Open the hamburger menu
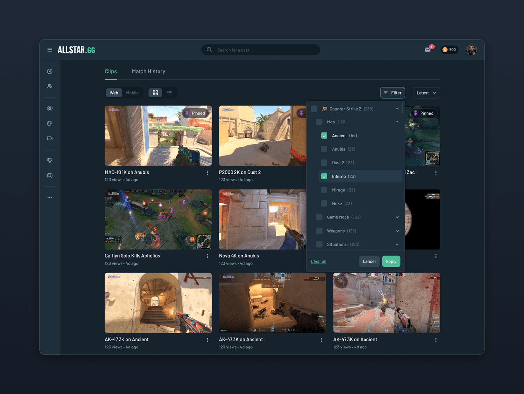Screen dimensions: 524x394 pyautogui.click(x=50, y=50)
